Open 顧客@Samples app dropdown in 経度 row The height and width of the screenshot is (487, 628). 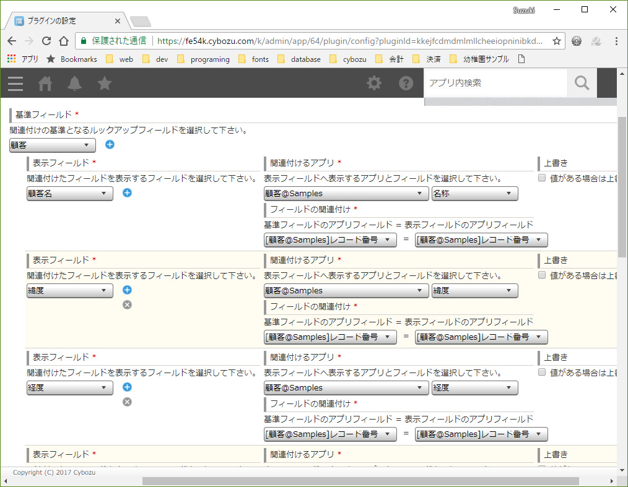click(346, 388)
